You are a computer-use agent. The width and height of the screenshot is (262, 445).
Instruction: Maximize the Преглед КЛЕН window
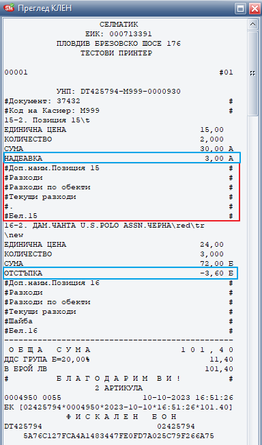click(240, 9)
